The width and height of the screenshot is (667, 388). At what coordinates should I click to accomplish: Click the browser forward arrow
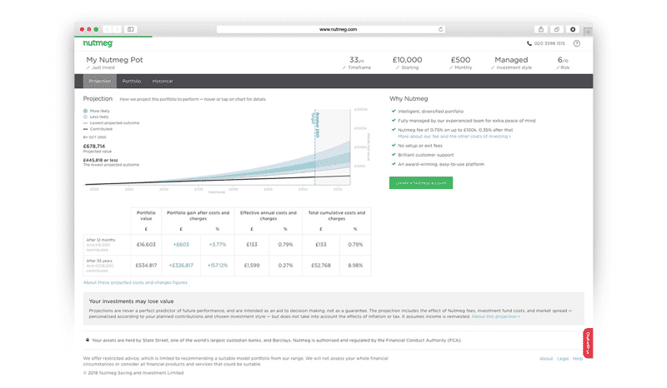click(x=117, y=29)
